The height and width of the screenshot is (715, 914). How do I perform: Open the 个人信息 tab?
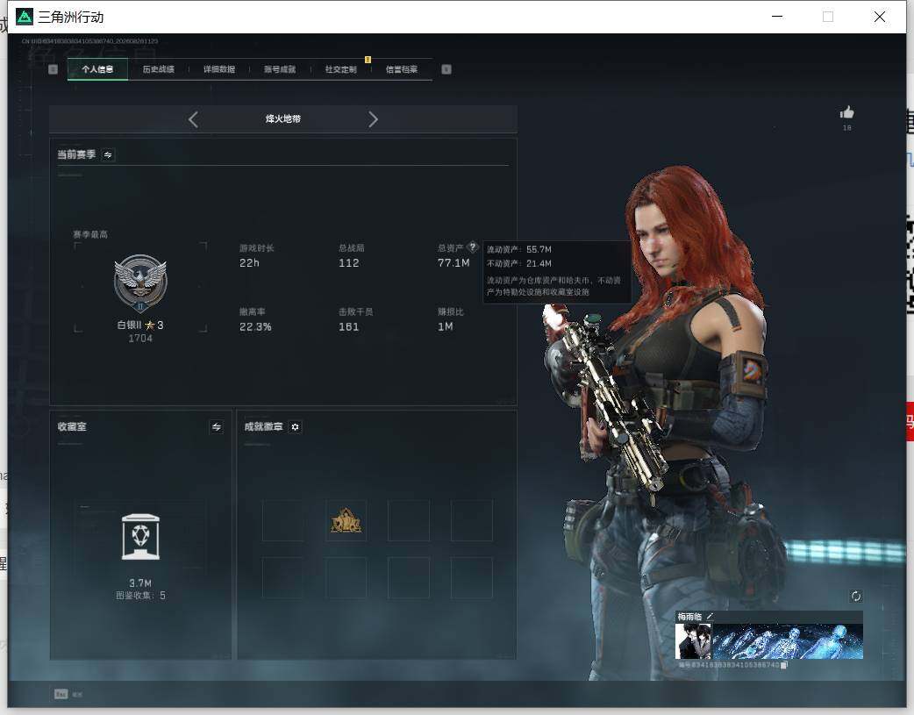tap(97, 69)
